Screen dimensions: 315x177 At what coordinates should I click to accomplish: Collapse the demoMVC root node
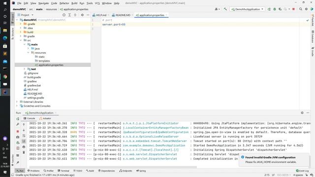tap(17, 20)
